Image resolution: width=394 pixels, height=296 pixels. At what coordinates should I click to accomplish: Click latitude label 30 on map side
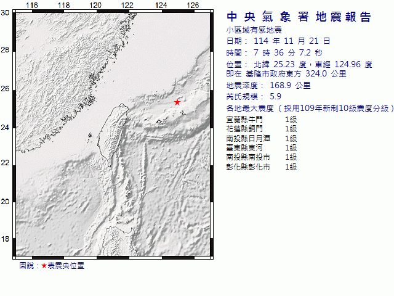point(5,13)
